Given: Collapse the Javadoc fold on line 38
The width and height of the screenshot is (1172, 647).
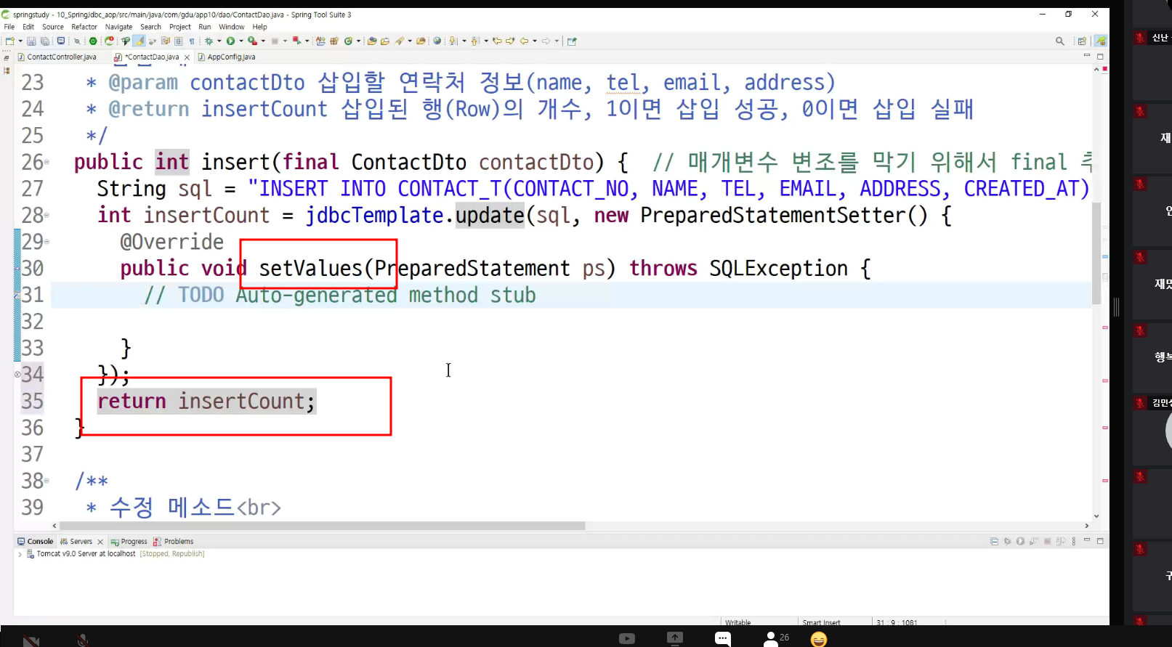Looking at the screenshot, I should [47, 481].
